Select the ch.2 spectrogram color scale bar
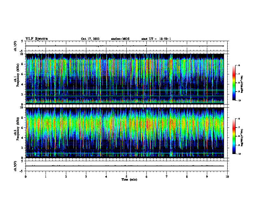Viewport: 256px width, 198px height. click(234, 136)
